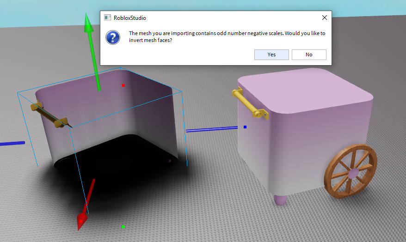The height and width of the screenshot is (242, 406).
Task: Click the RobloxStudio title bar icon
Action: point(107,18)
